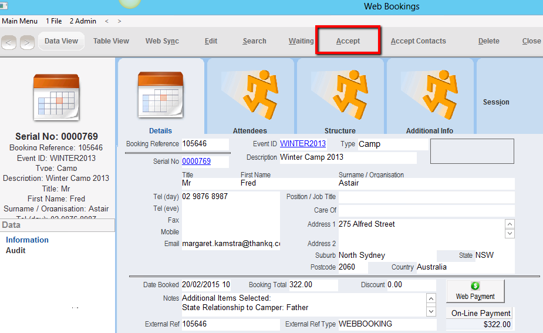Click the Address 1 scroll up arrow
Viewport: 543px width, 333px height.
[510, 224]
